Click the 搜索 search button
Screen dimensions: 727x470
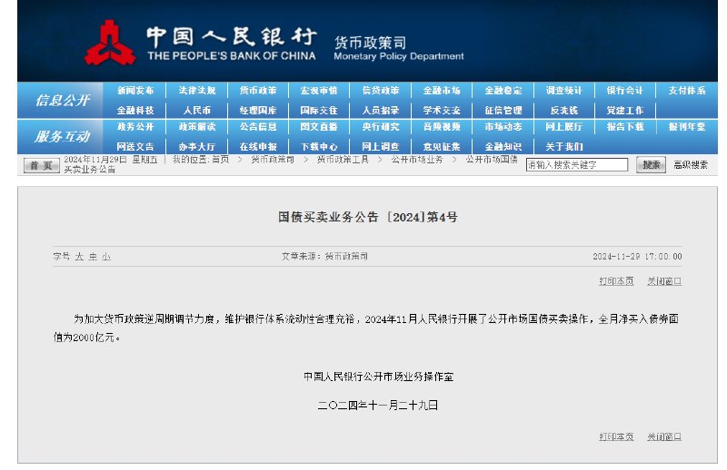tap(651, 165)
